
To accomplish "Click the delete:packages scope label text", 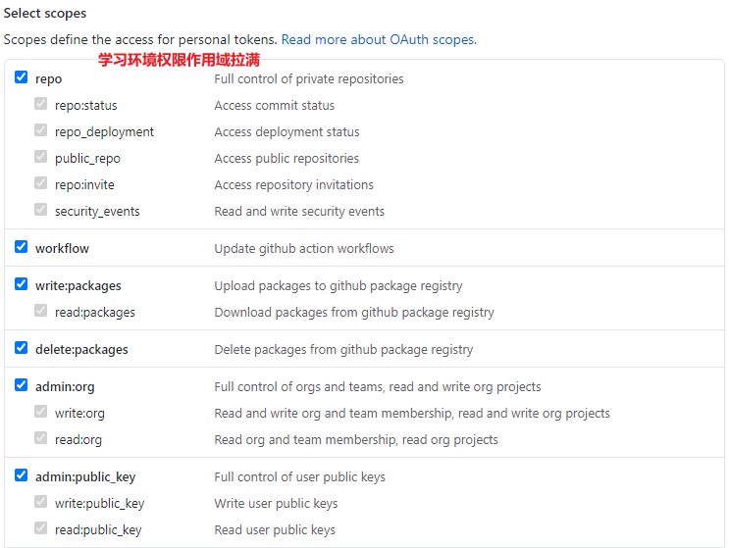I will 81,350.
